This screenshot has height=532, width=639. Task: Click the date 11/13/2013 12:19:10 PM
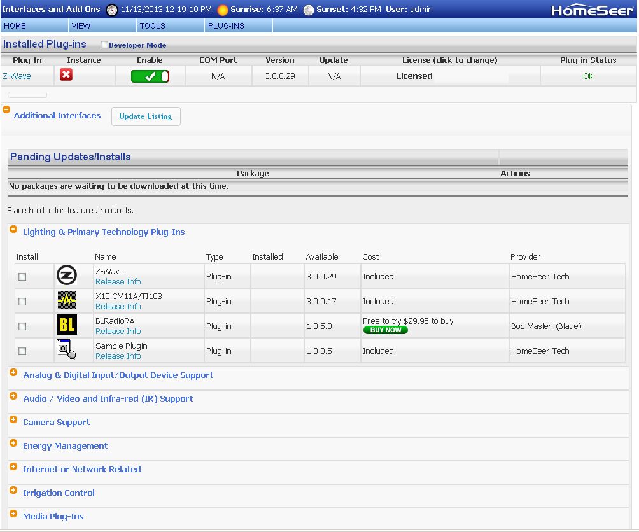point(166,9)
